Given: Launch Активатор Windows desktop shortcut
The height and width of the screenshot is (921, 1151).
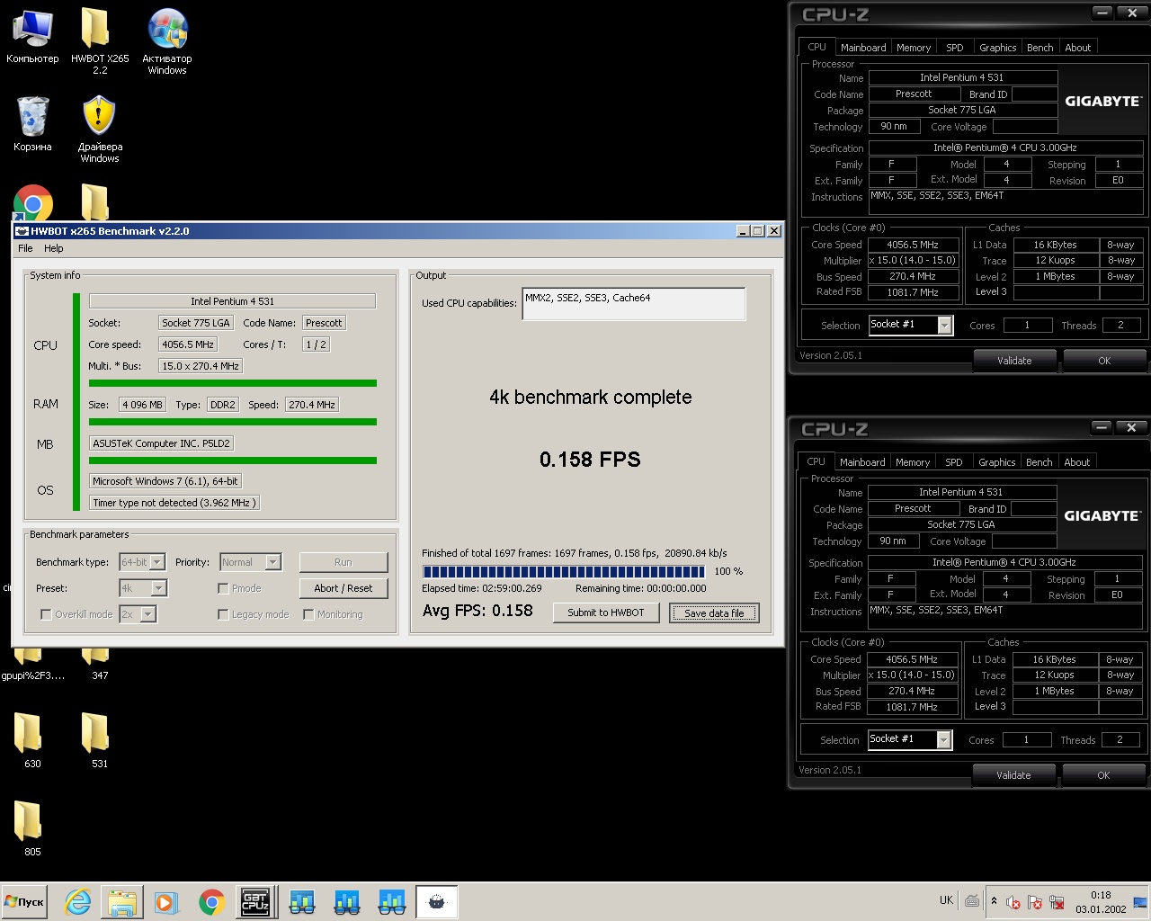Looking at the screenshot, I should (x=167, y=41).
